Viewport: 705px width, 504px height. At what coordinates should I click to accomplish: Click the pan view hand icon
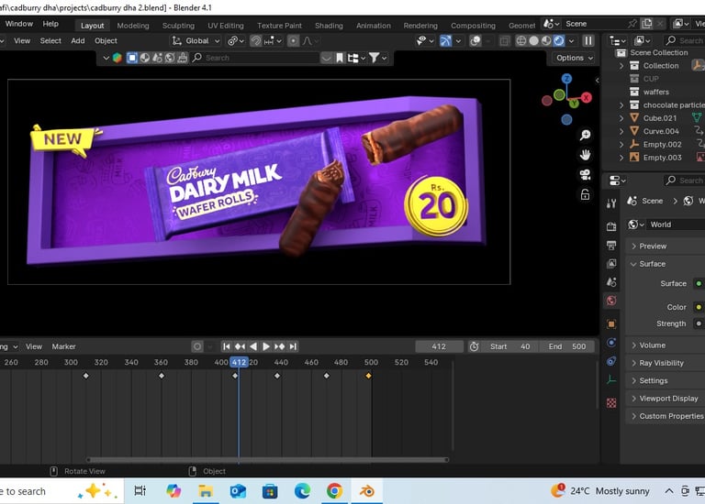point(585,154)
